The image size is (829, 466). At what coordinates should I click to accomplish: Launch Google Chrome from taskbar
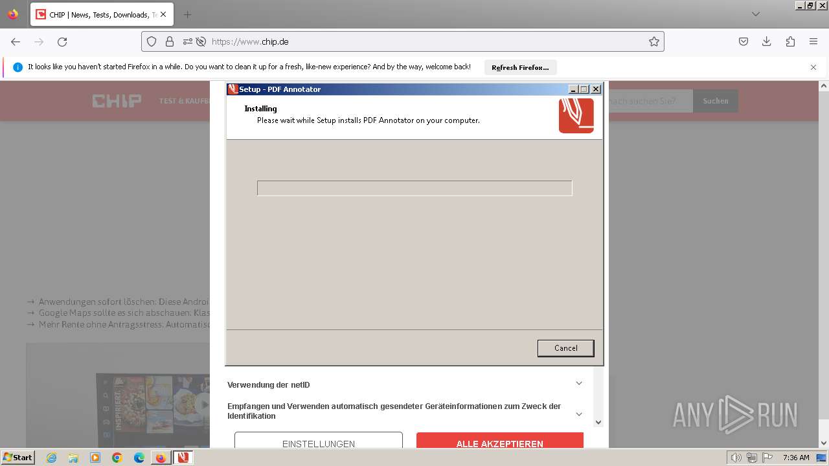(x=117, y=458)
